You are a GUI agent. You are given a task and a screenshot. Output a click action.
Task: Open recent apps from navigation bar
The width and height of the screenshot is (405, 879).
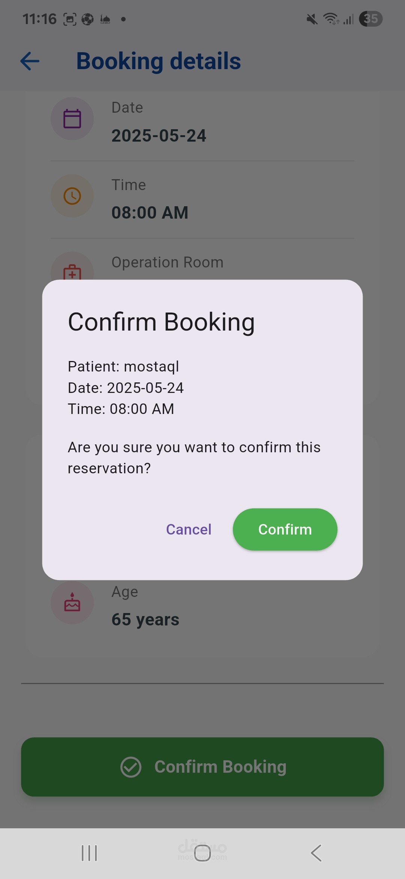[89, 853]
